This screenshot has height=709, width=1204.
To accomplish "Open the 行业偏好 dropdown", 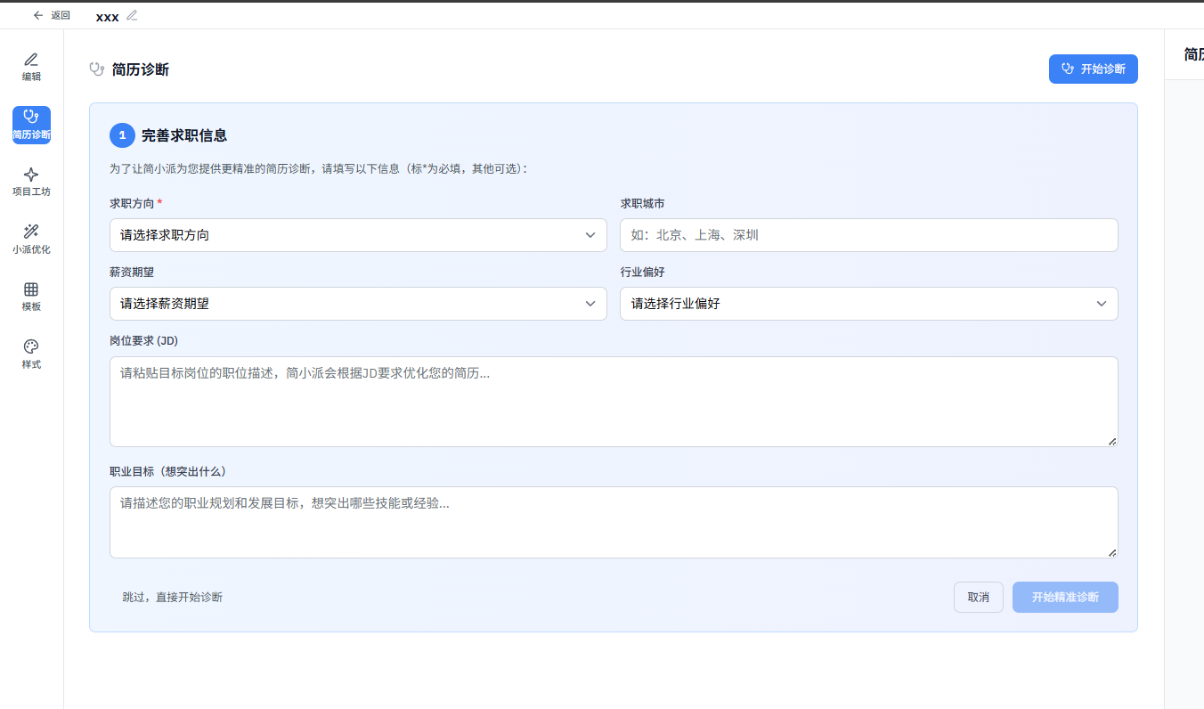I will pyautogui.click(x=868, y=304).
